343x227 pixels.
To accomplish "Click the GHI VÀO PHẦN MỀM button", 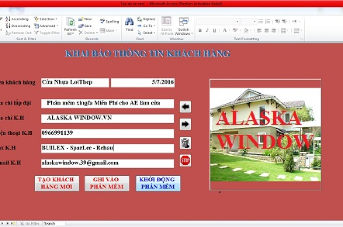I will coord(107,183).
